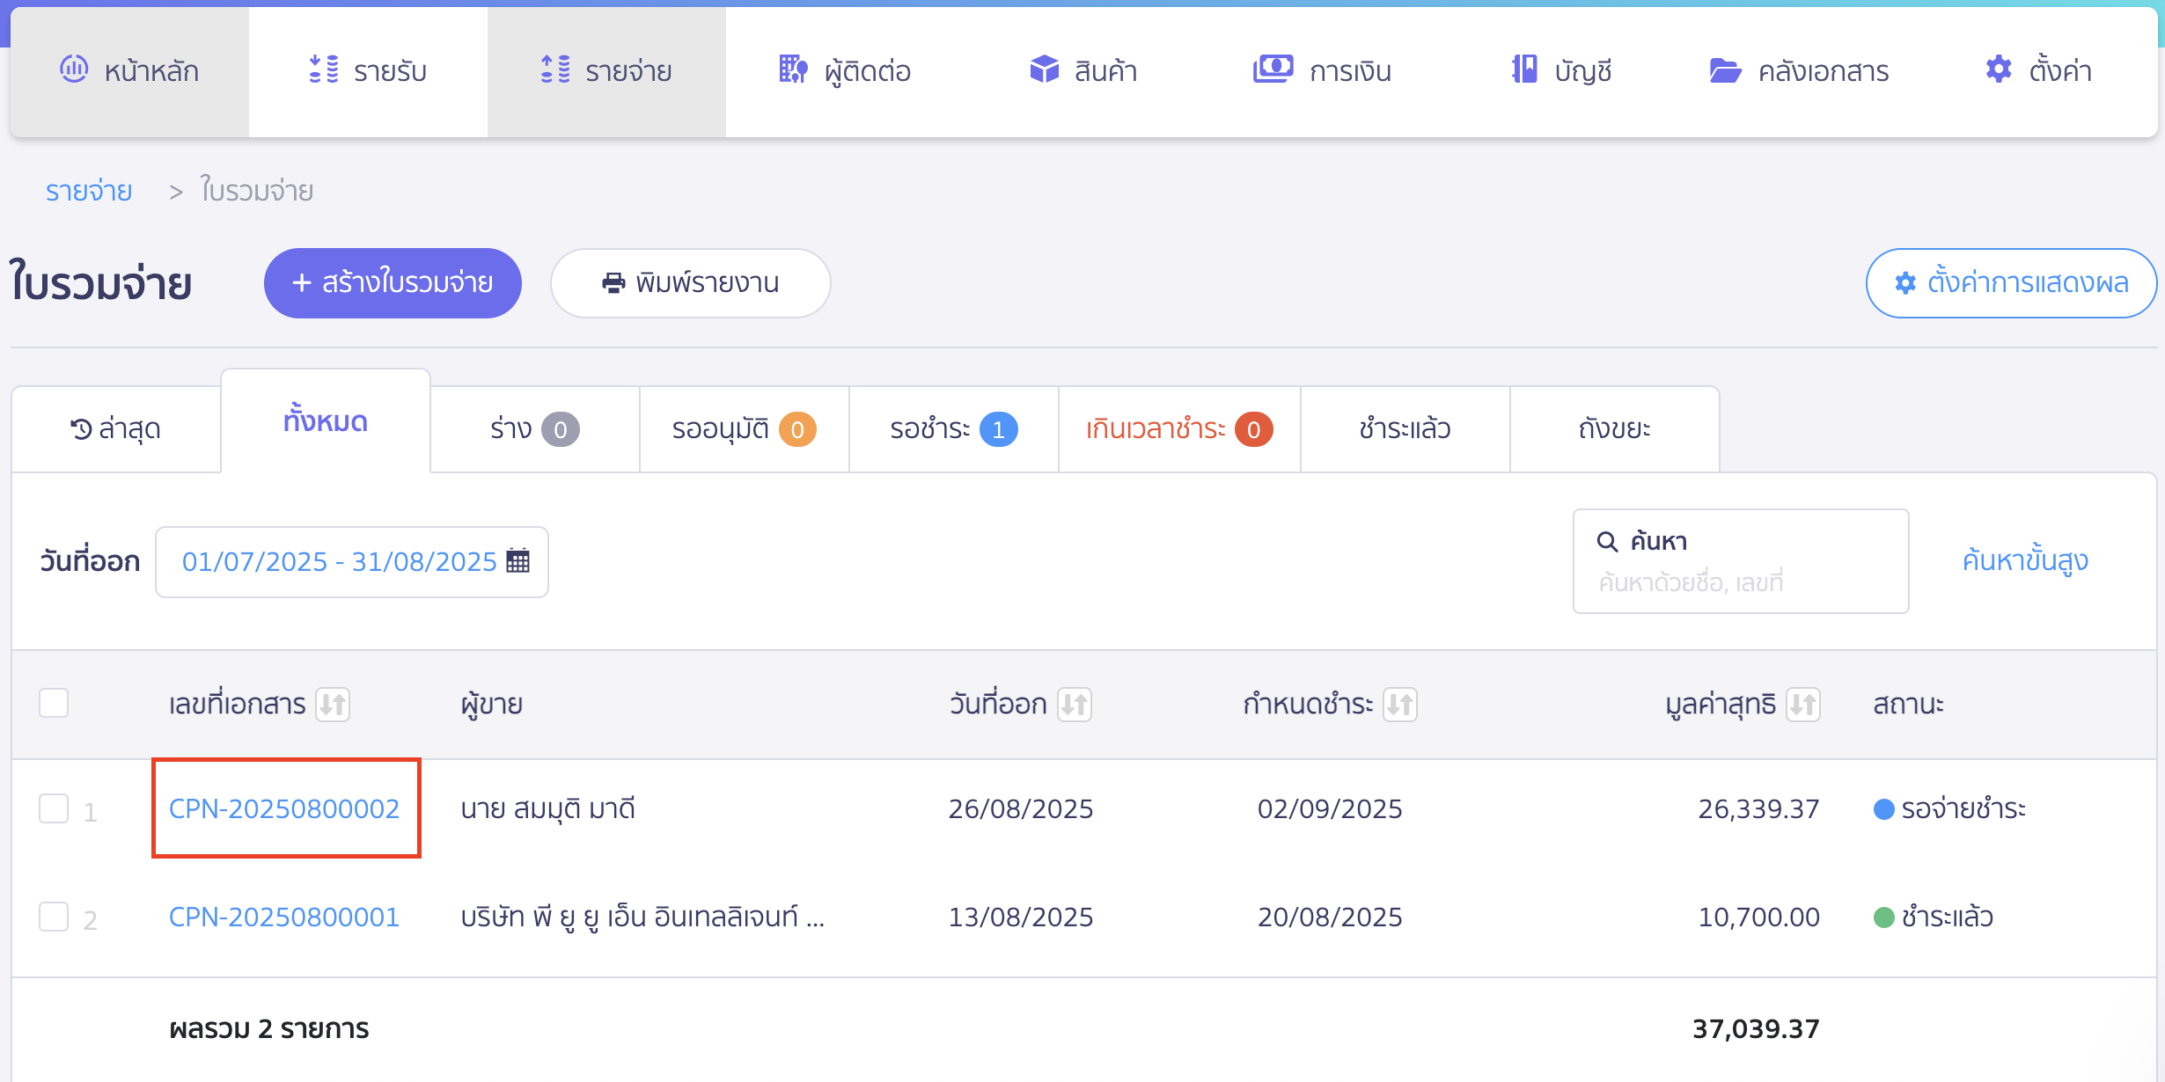
Task: Open the ผู้ติดต่อ contacts menu
Action: (x=845, y=70)
